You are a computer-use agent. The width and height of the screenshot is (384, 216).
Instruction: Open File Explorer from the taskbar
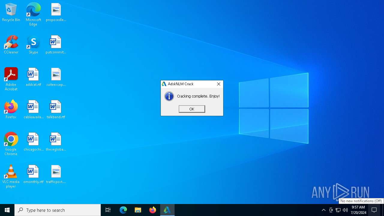coord(138,210)
